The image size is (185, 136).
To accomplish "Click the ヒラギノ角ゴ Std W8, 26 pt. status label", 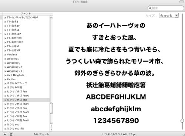I will [x=119, y=134].
